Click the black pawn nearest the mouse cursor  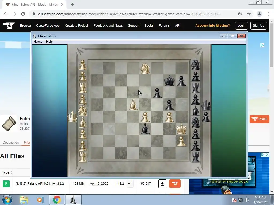pyautogui.click(x=157, y=93)
